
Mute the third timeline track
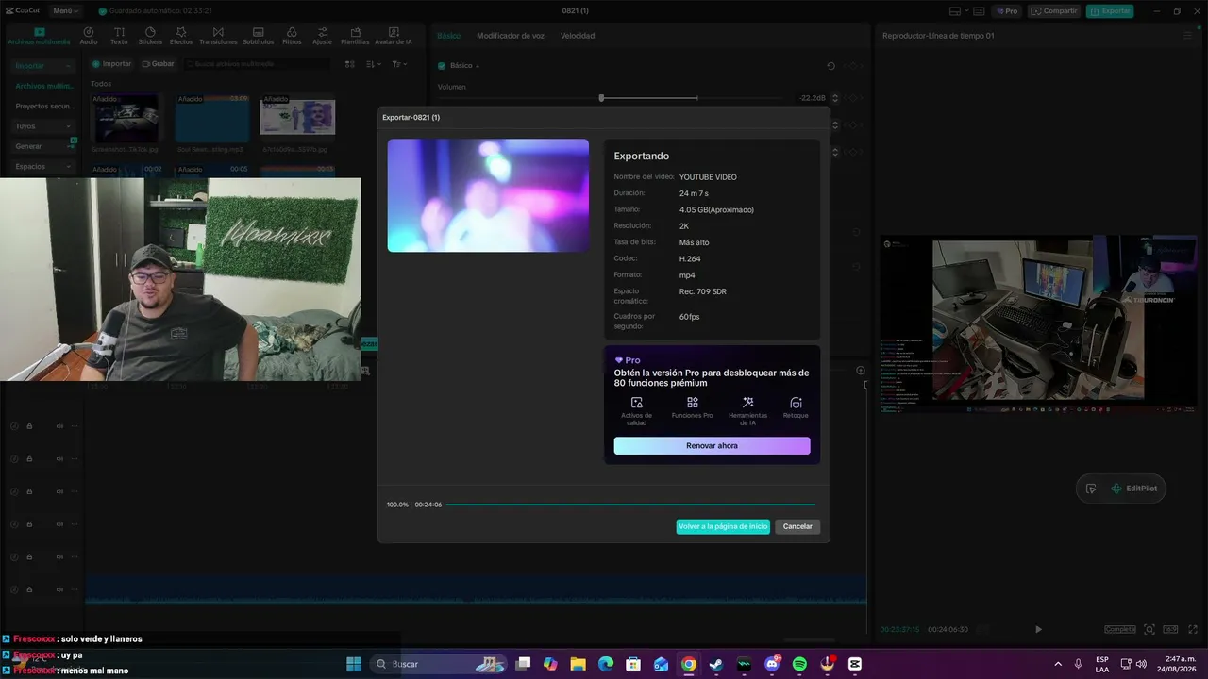[x=59, y=491]
